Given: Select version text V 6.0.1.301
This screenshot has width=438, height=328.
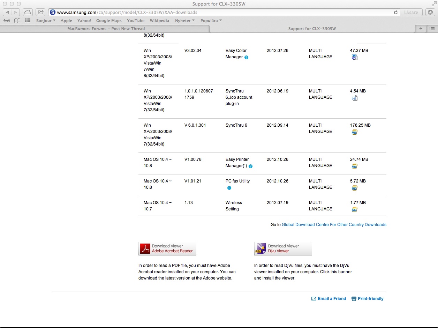Looking at the screenshot, I should [x=195, y=125].
